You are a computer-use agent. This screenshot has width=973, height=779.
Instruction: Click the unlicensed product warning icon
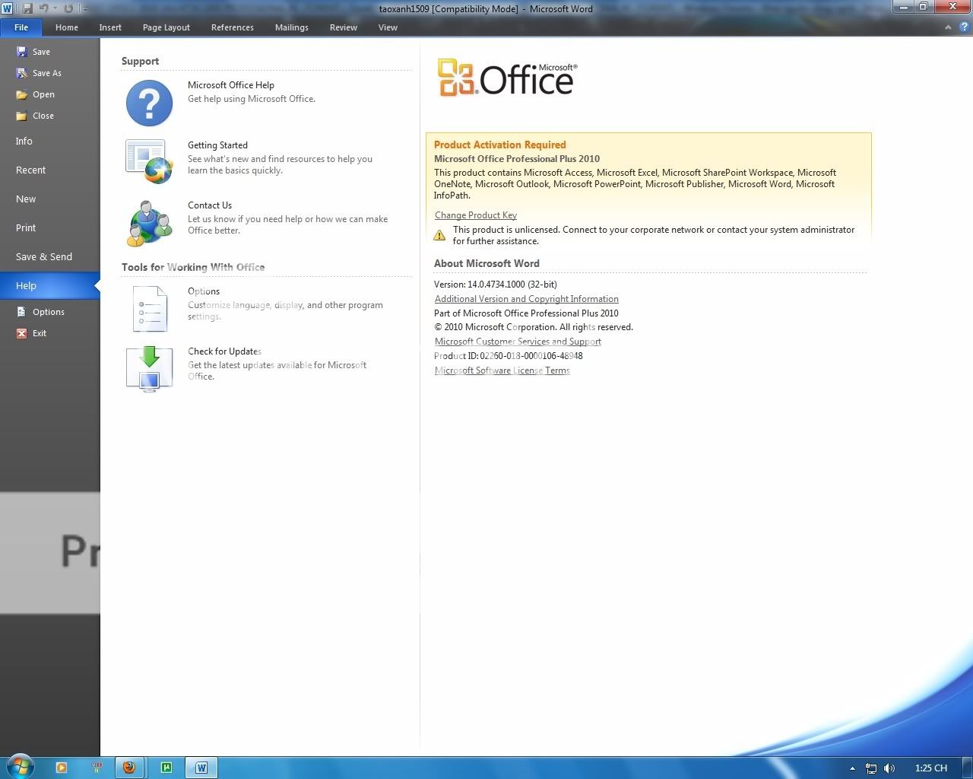[439, 235]
